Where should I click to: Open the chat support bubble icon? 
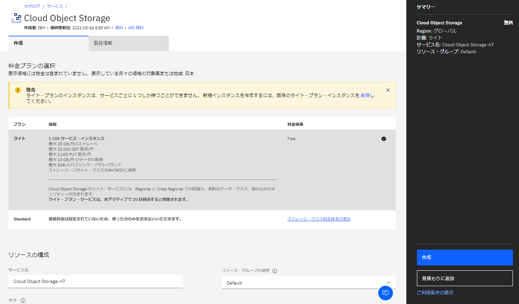386,293
